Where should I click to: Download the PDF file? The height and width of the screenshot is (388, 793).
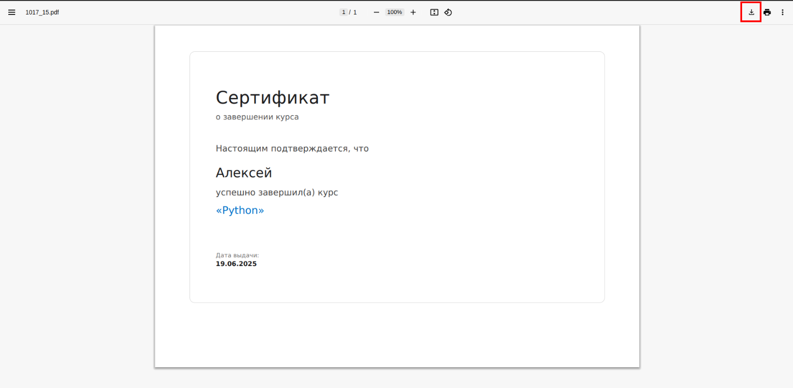[x=751, y=12]
